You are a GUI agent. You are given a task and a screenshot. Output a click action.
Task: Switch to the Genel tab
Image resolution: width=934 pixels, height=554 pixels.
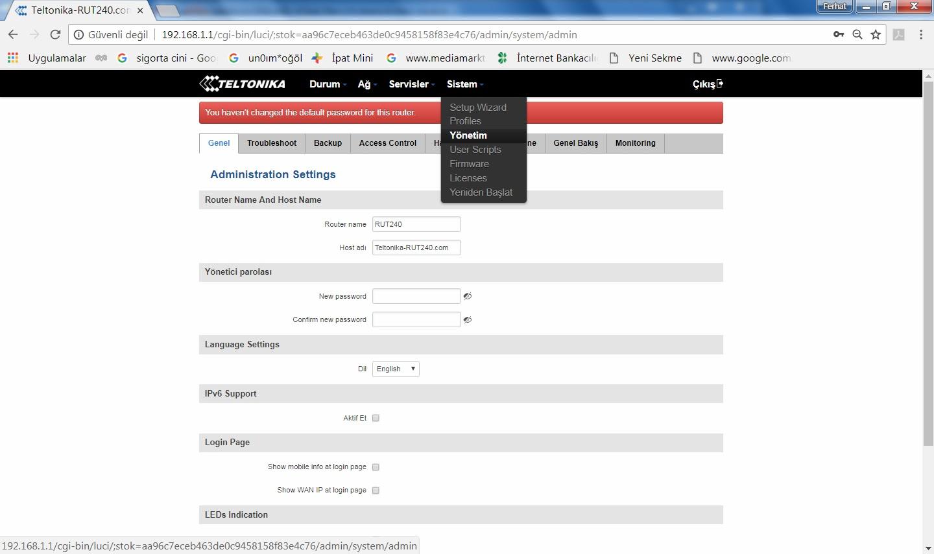tap(219, 143)
